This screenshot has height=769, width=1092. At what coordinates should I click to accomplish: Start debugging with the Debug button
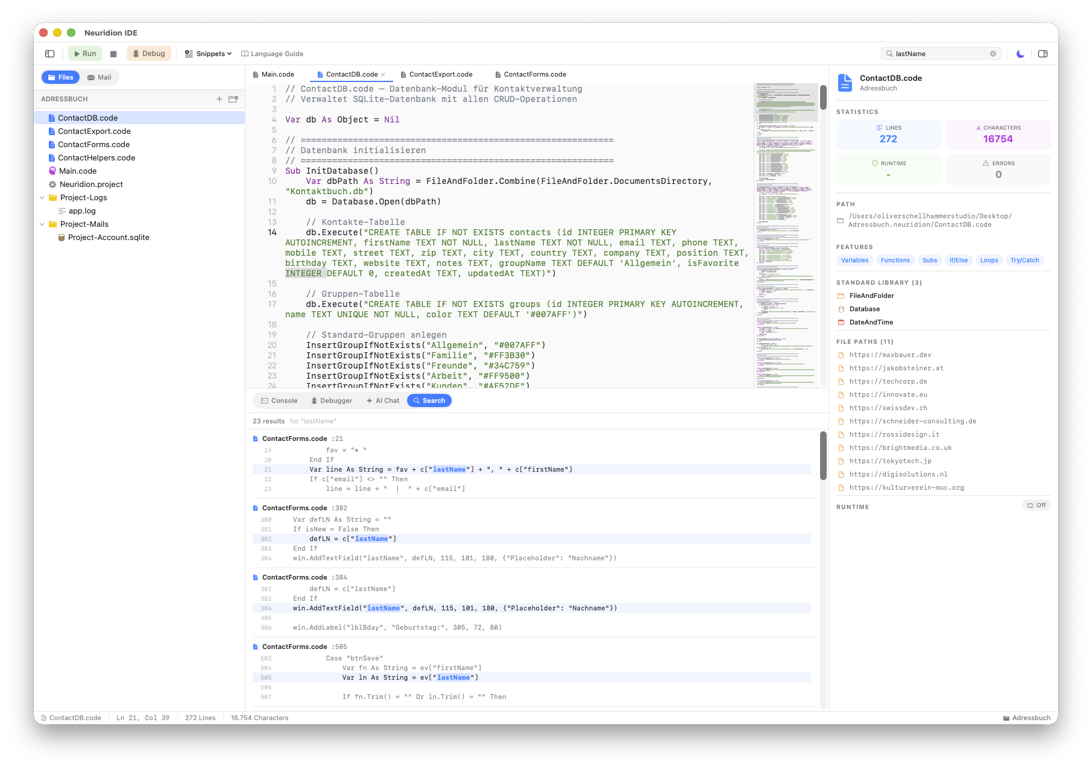click(149, 53)
